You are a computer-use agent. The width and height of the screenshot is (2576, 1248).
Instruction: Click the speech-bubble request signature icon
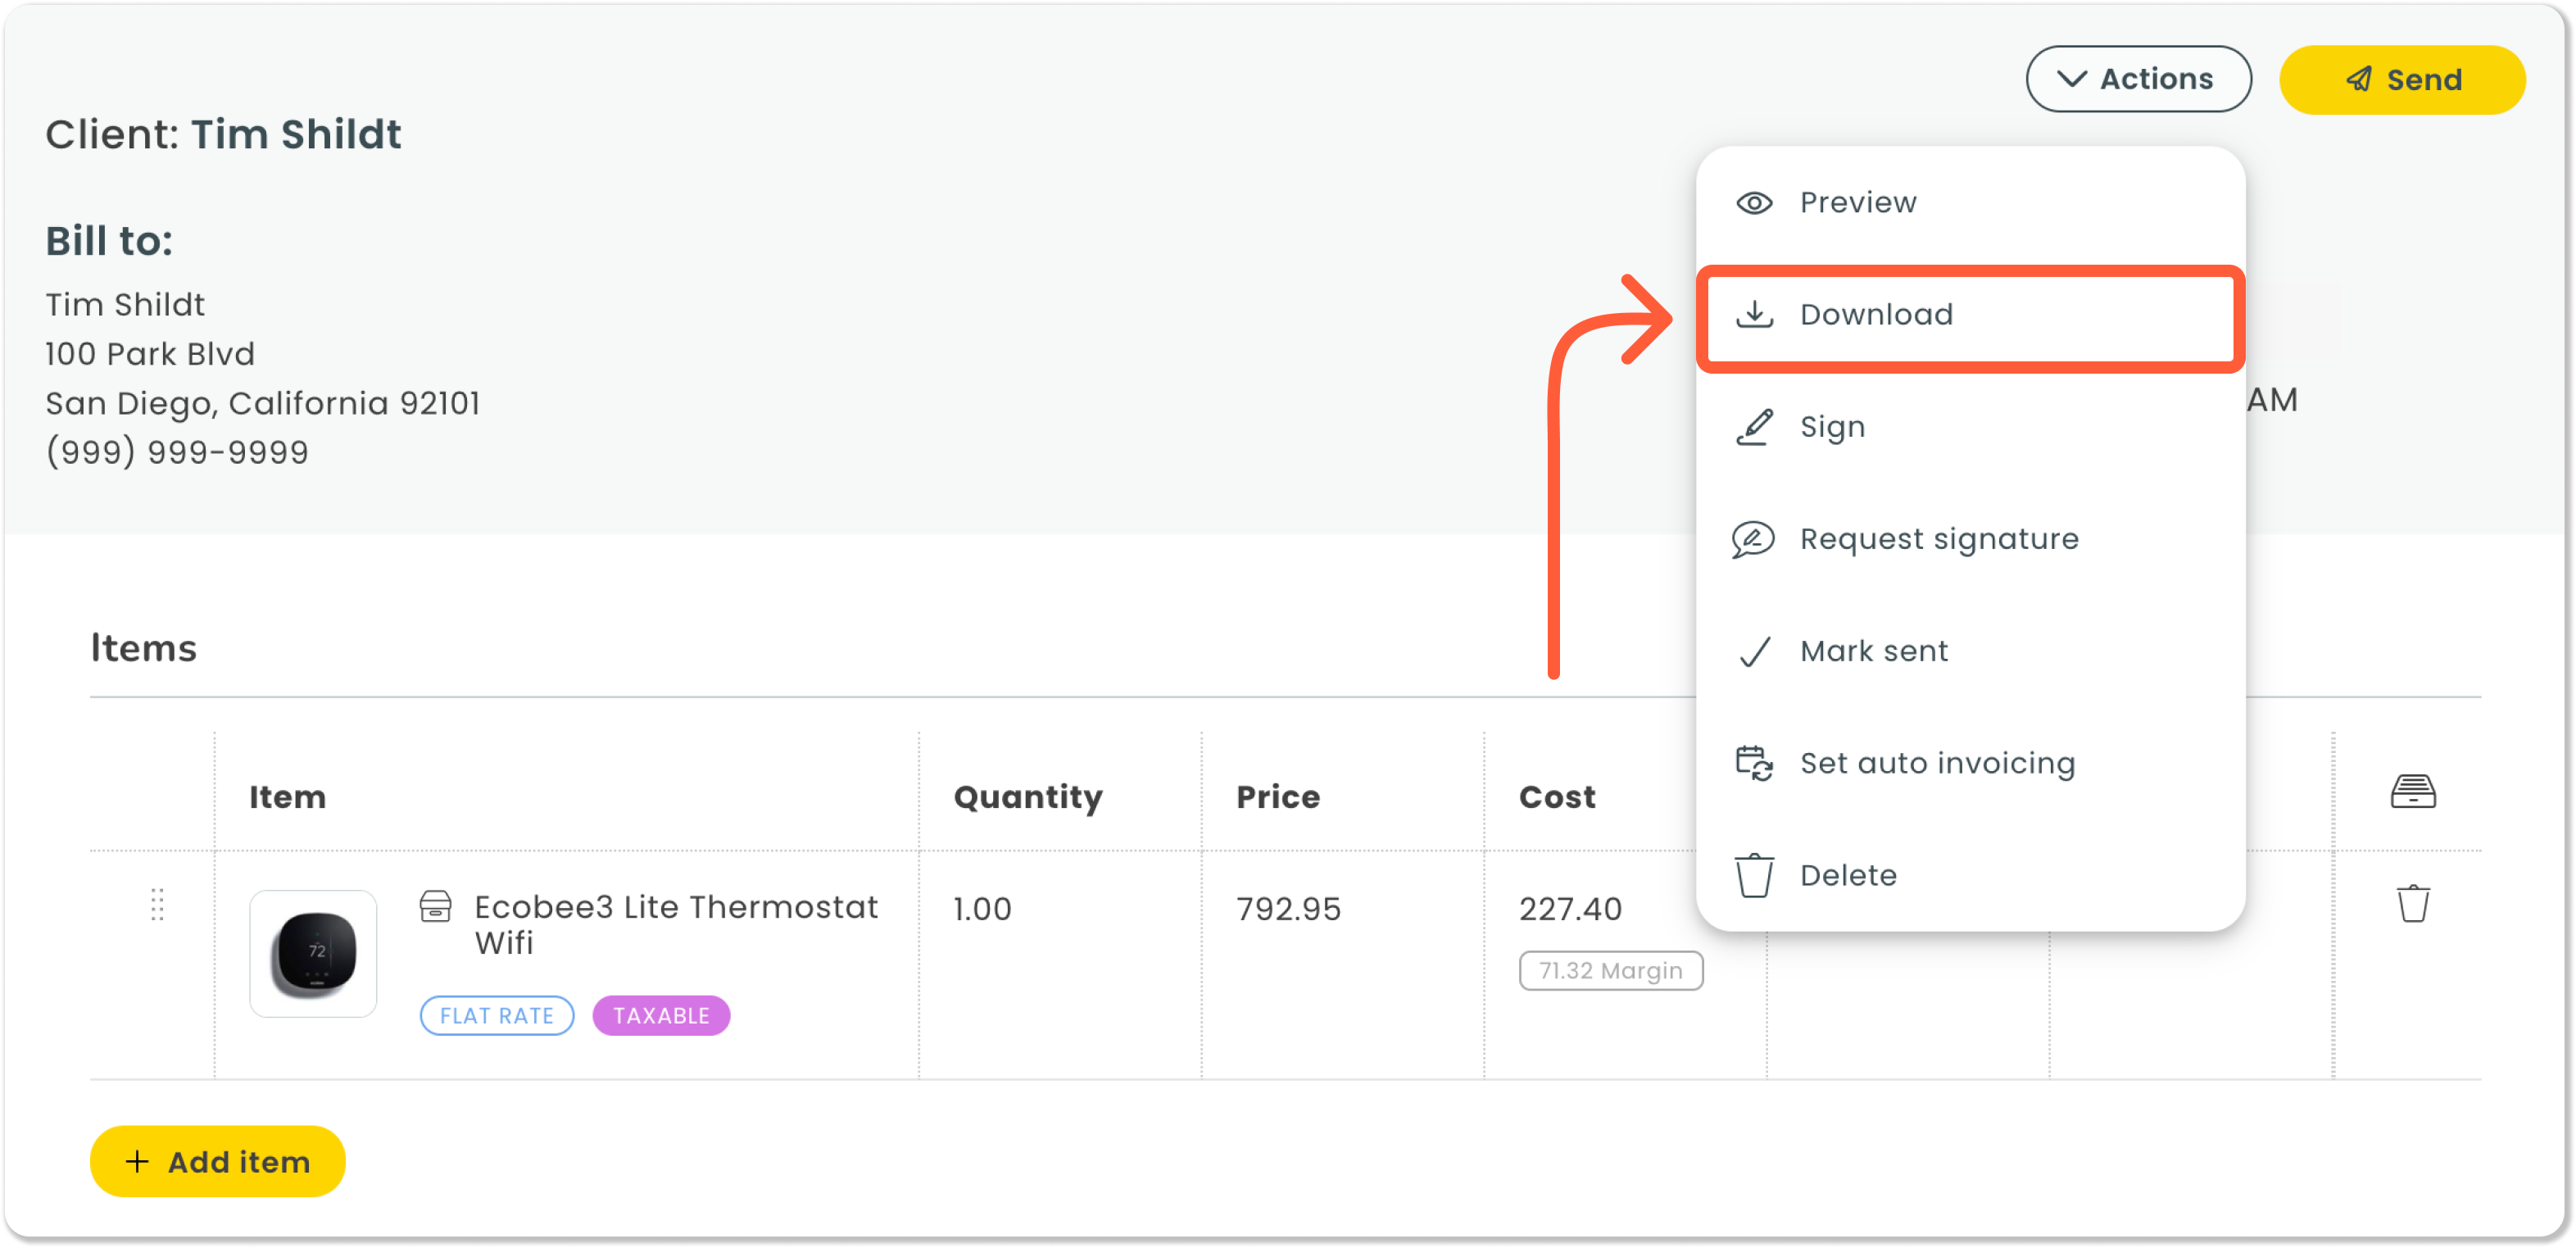(x=1753, y=540)
